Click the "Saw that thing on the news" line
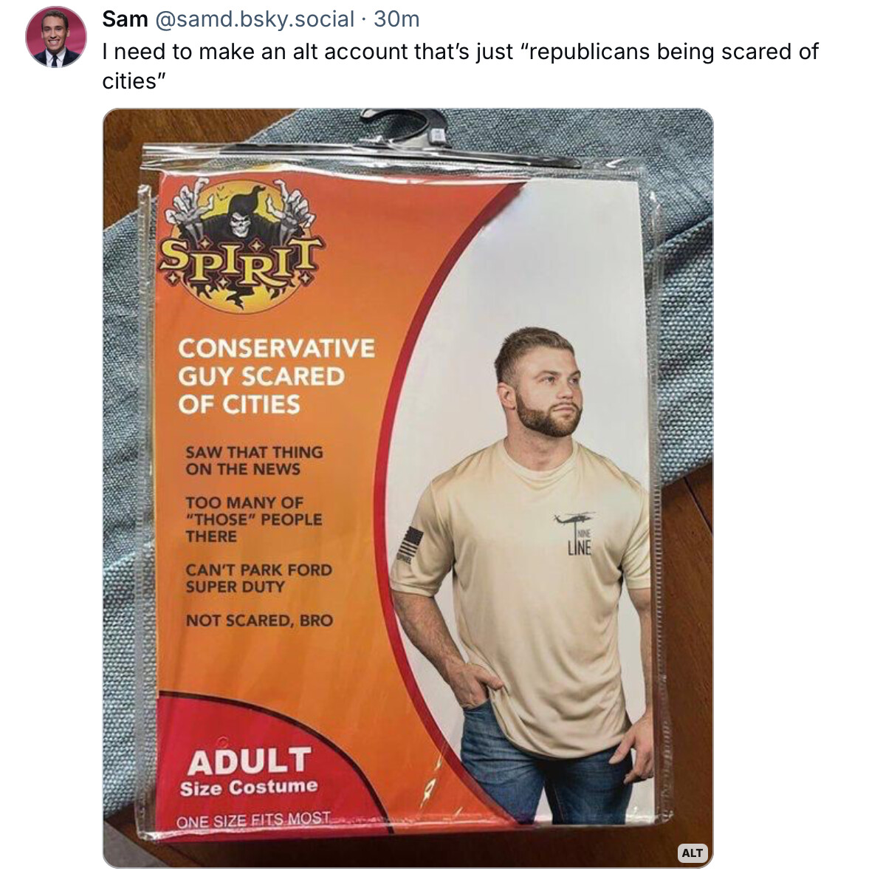The height and width of the screenshot is (871, 883). coord(254,460)
